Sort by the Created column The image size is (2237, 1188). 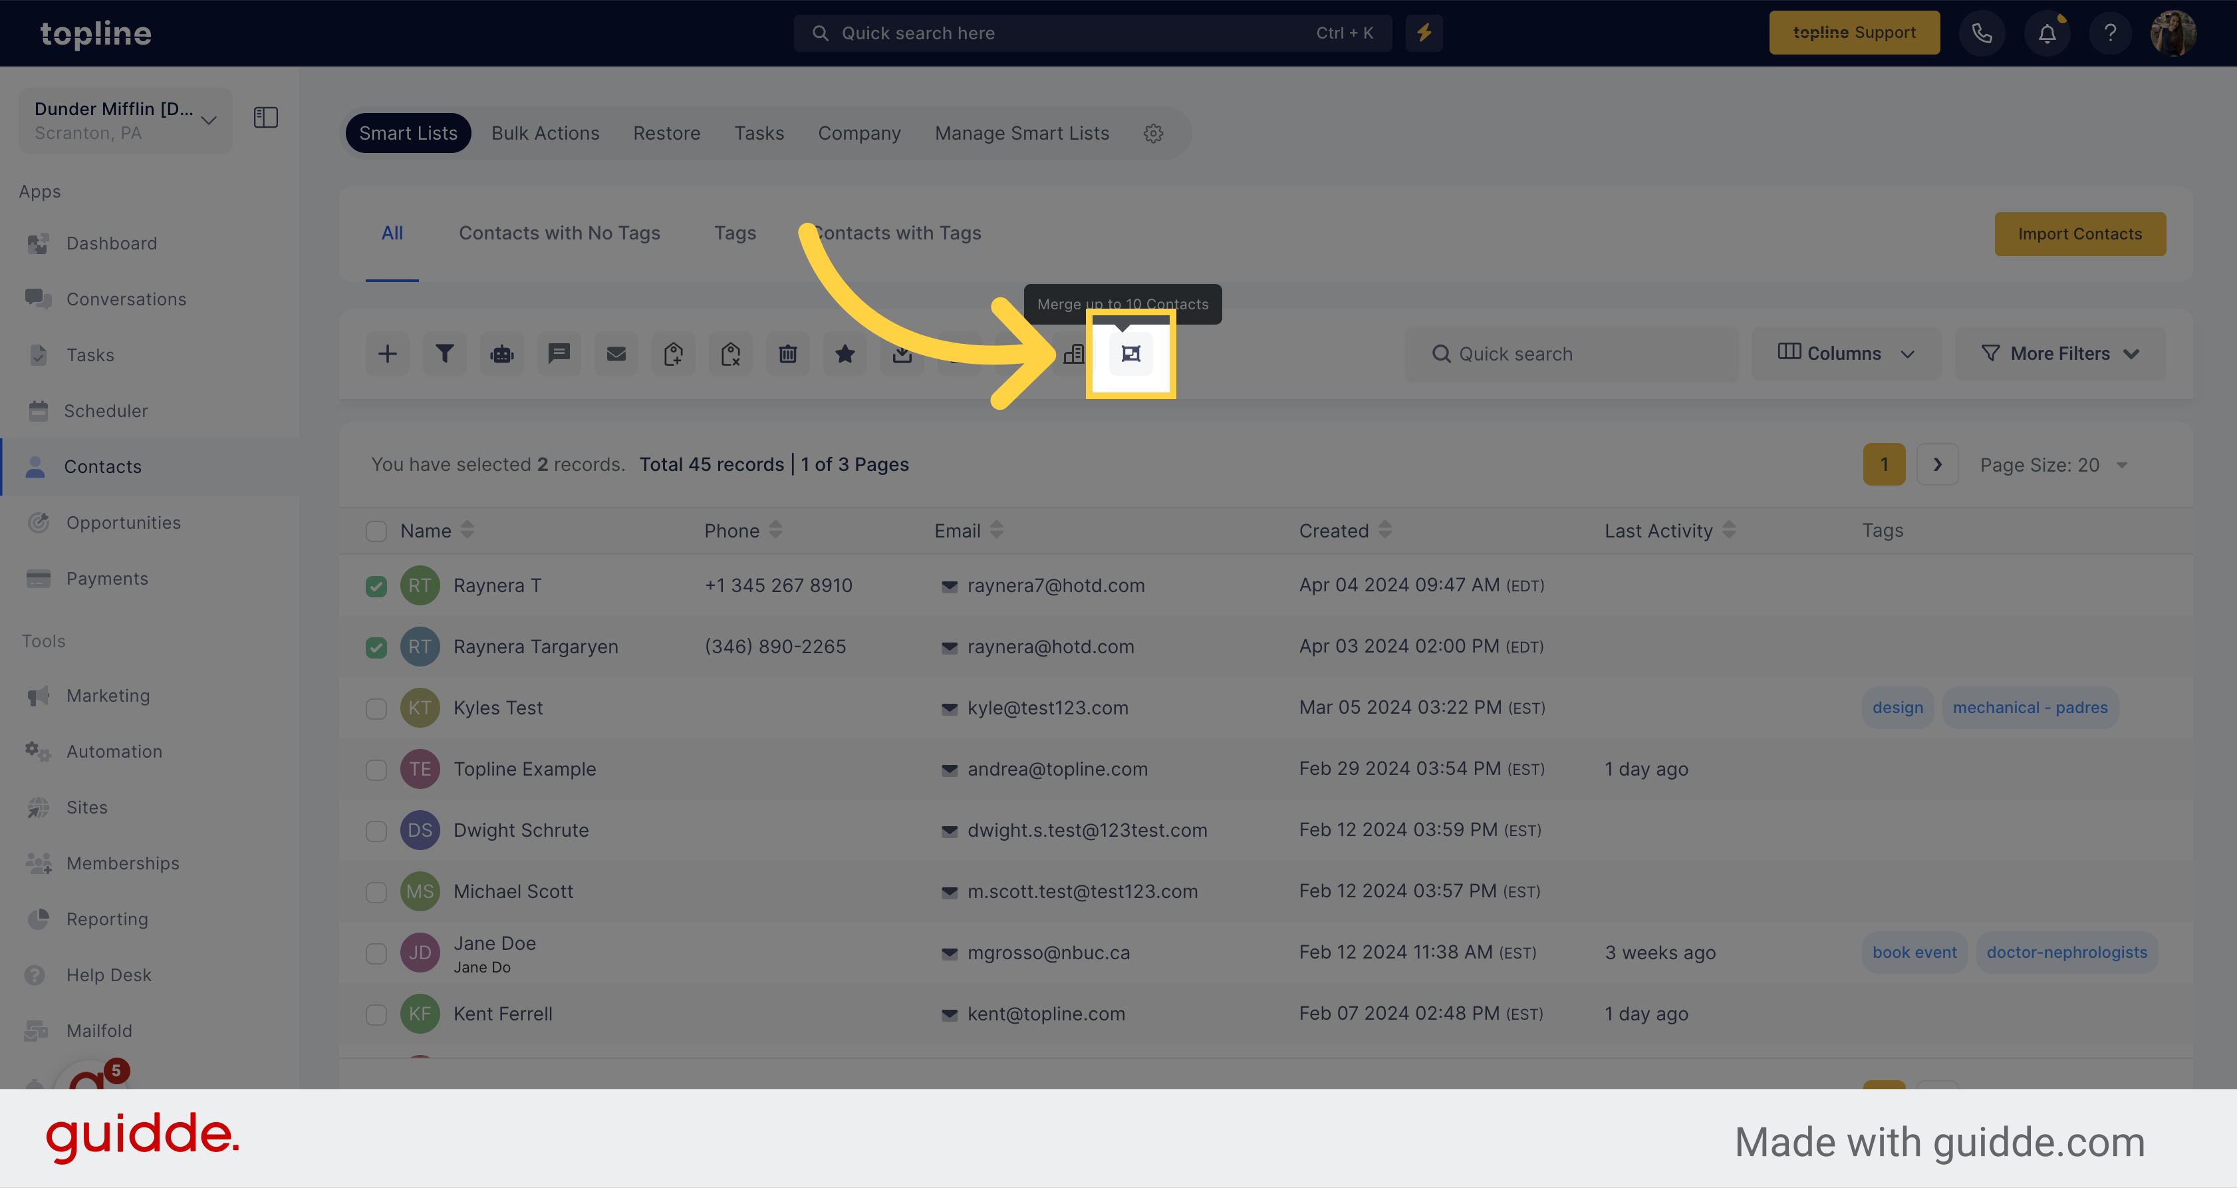click(x=1345, y=531)
